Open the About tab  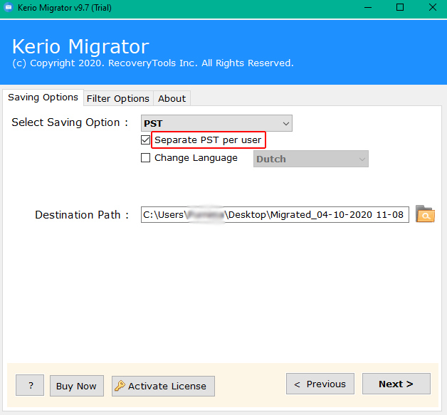pos(172,99)
